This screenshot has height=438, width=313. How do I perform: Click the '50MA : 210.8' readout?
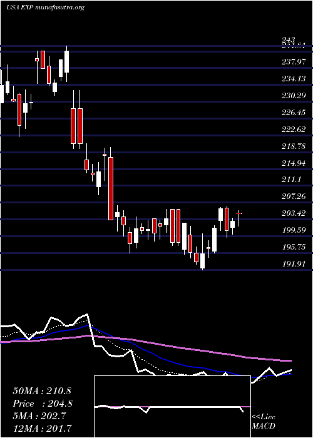pyautogui.click(x=42, y=391)
